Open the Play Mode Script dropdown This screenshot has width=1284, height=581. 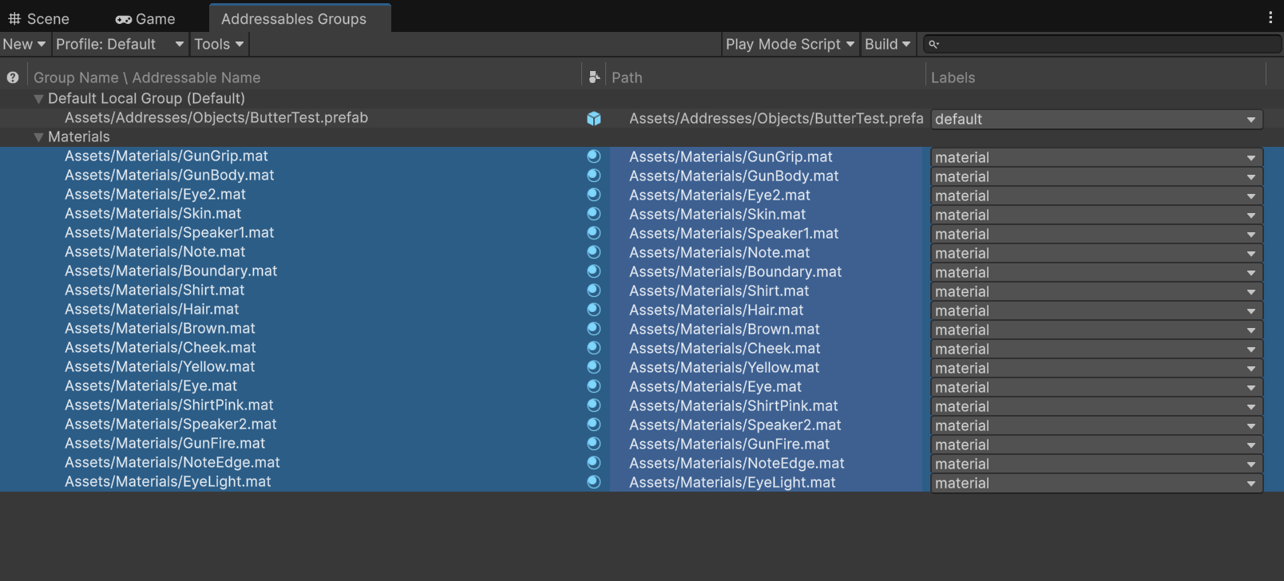point(790,44)
